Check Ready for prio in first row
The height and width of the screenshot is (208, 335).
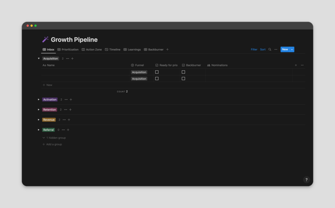click(157, 72)
